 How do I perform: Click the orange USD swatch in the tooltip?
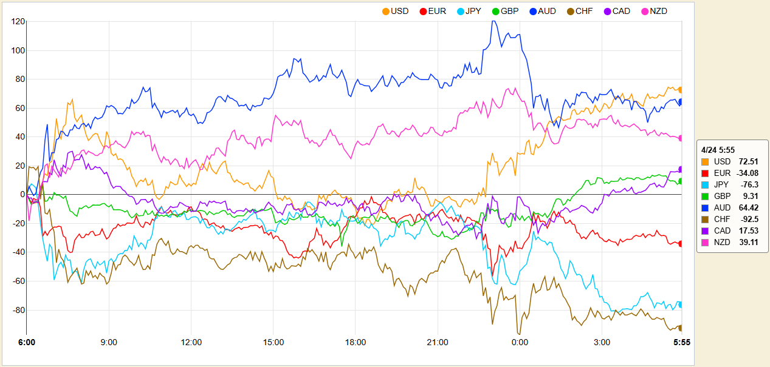click(x=705, y=161)
